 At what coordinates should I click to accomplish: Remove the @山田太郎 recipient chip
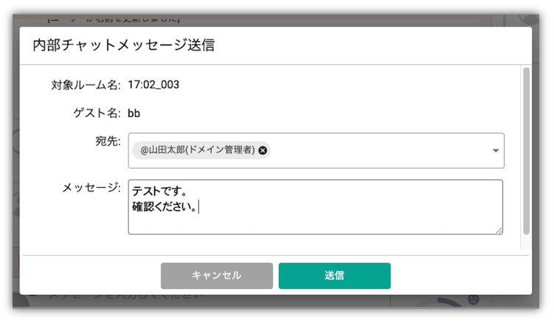[263, 150]
